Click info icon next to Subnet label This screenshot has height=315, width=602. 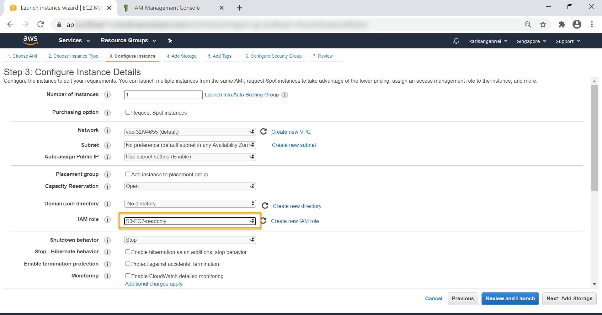[x=107, y=145]
